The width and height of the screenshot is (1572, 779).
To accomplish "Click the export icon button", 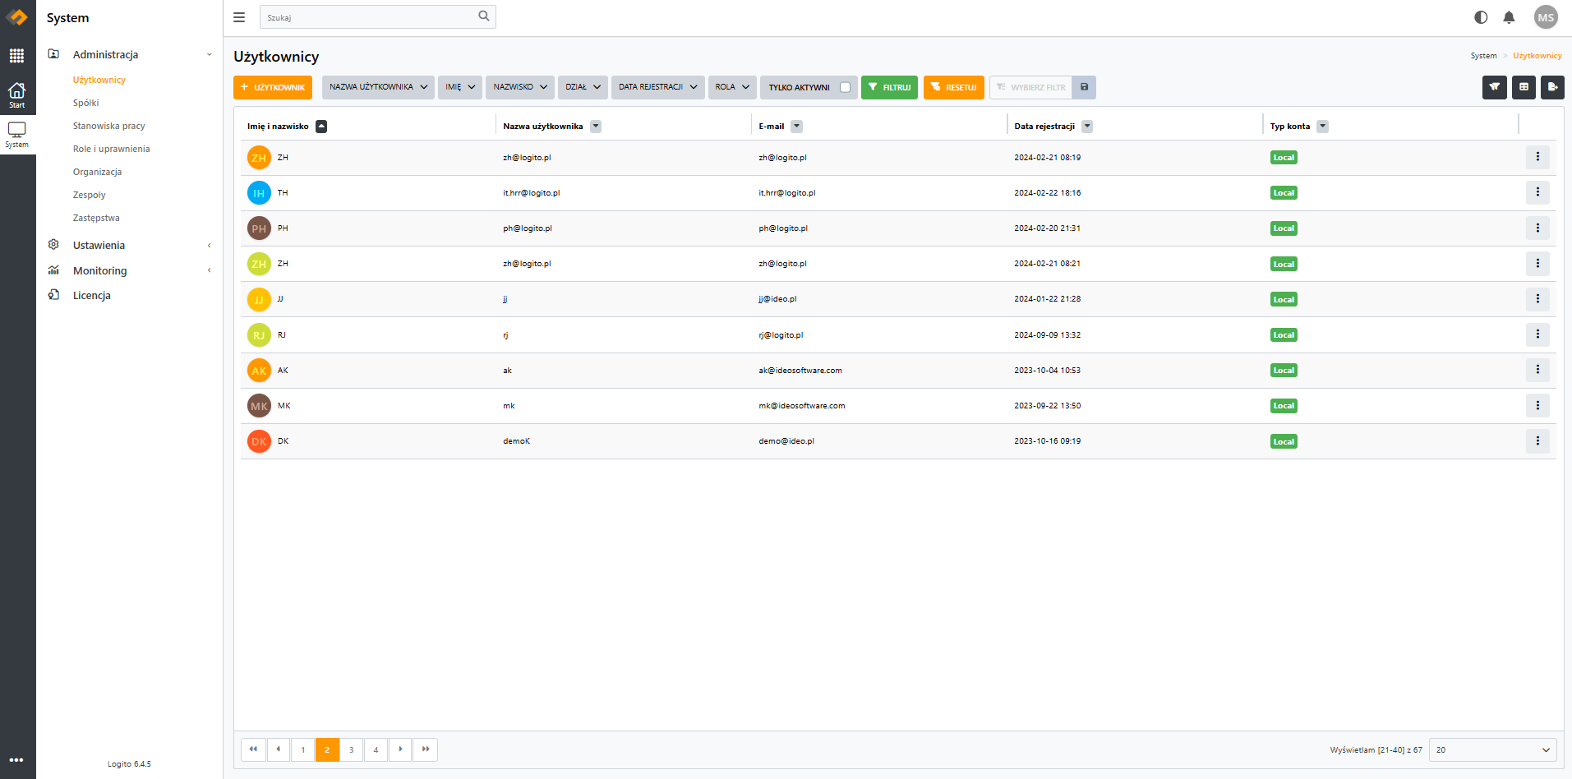I will point(1552,87).
